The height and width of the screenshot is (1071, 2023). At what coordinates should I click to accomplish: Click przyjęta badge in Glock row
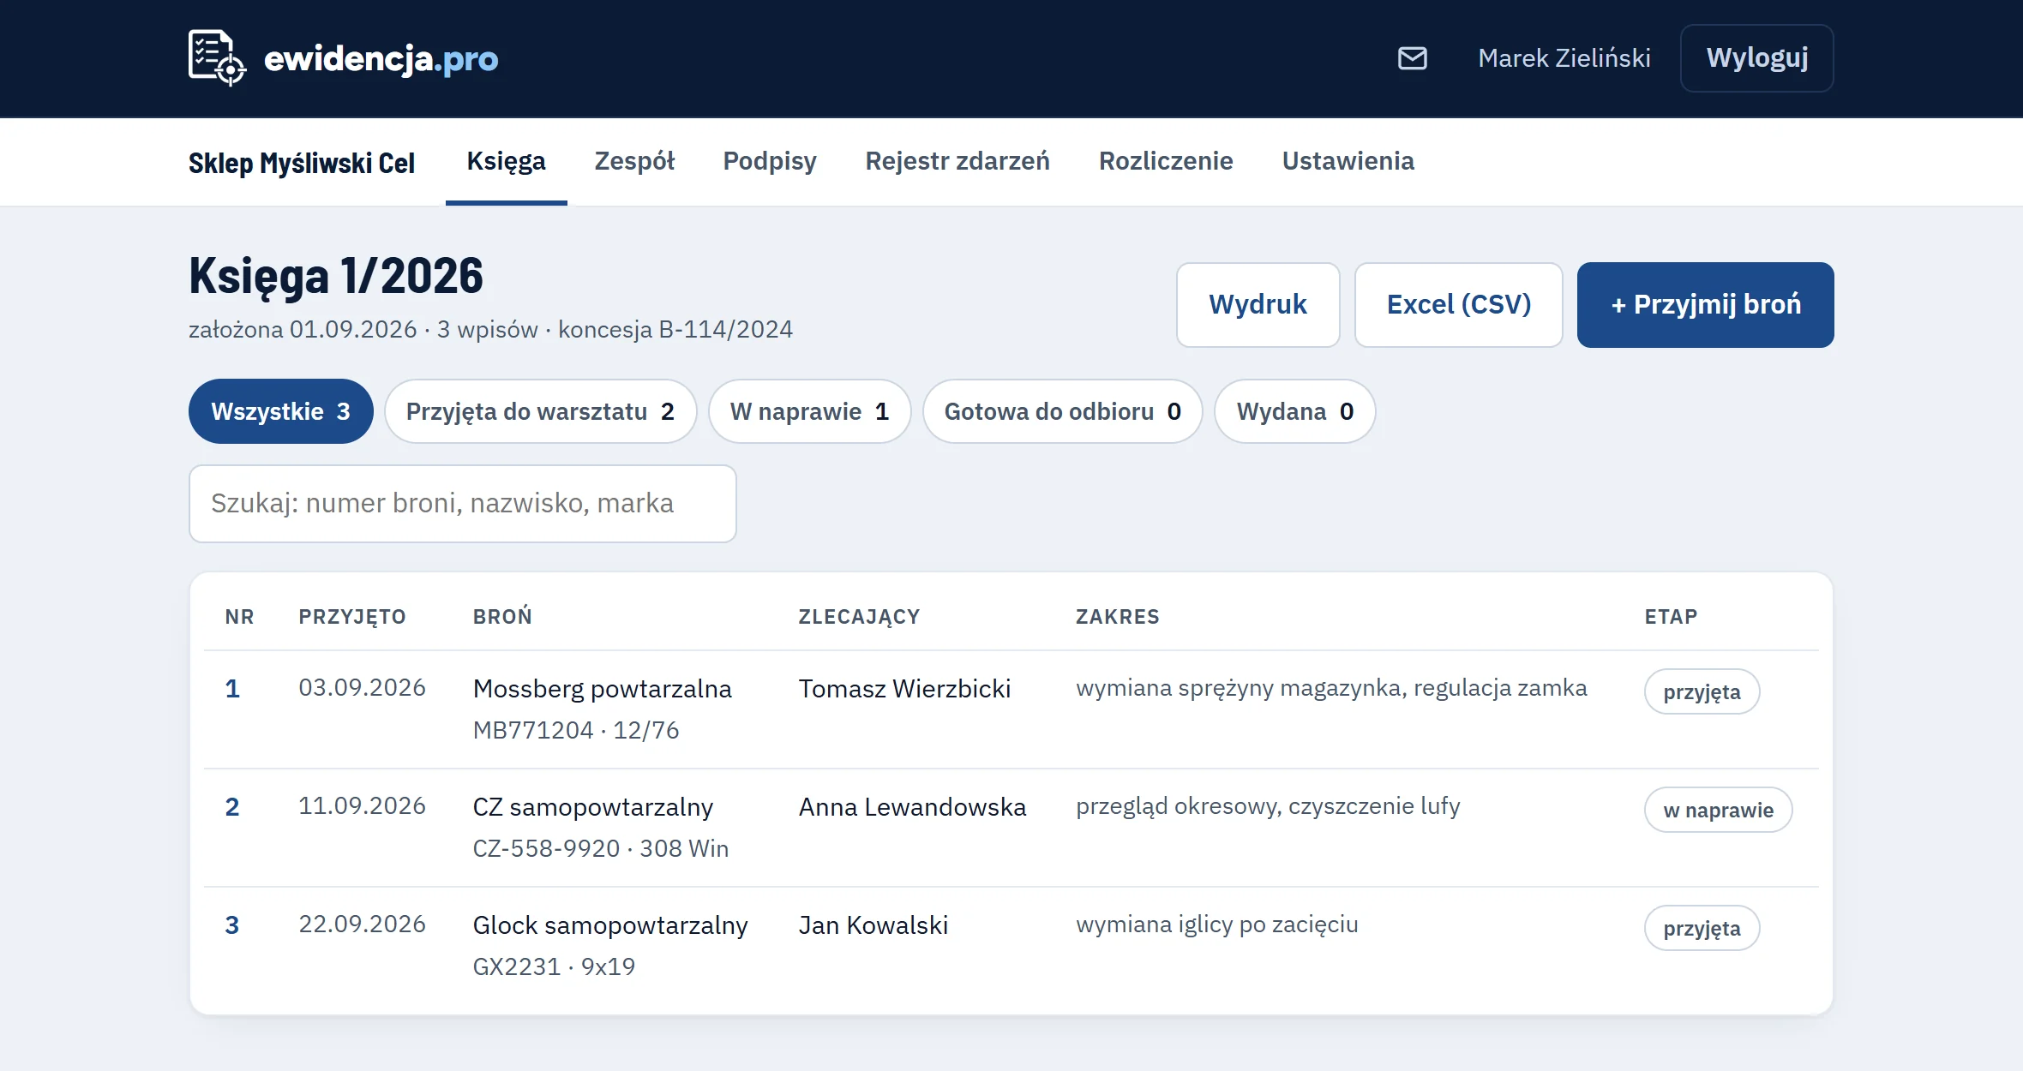[1702, 928]
